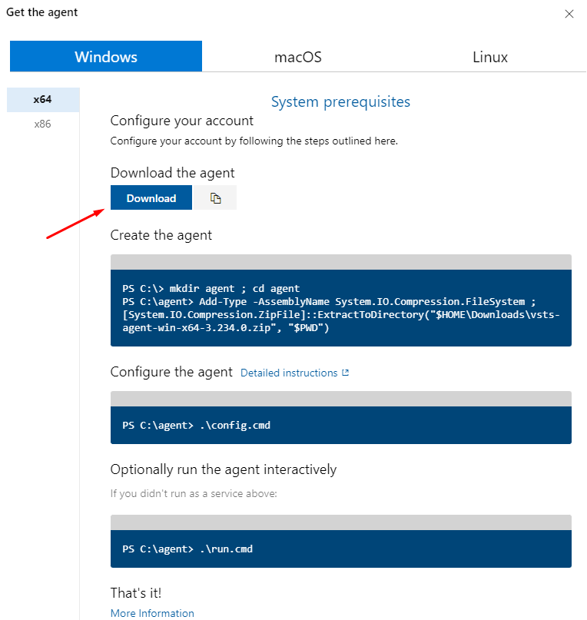
Task: Click the mkdir agent command code block
Action: click(340, 307)
